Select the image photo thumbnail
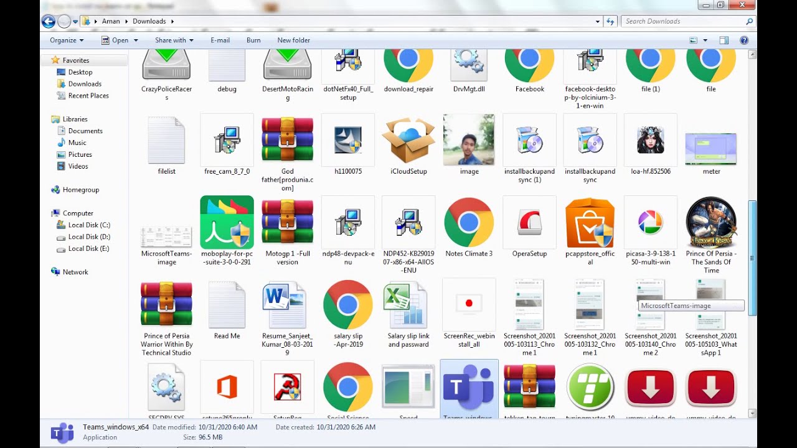 469,139
